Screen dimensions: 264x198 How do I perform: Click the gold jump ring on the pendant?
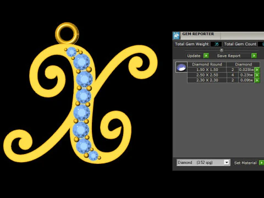67,34
